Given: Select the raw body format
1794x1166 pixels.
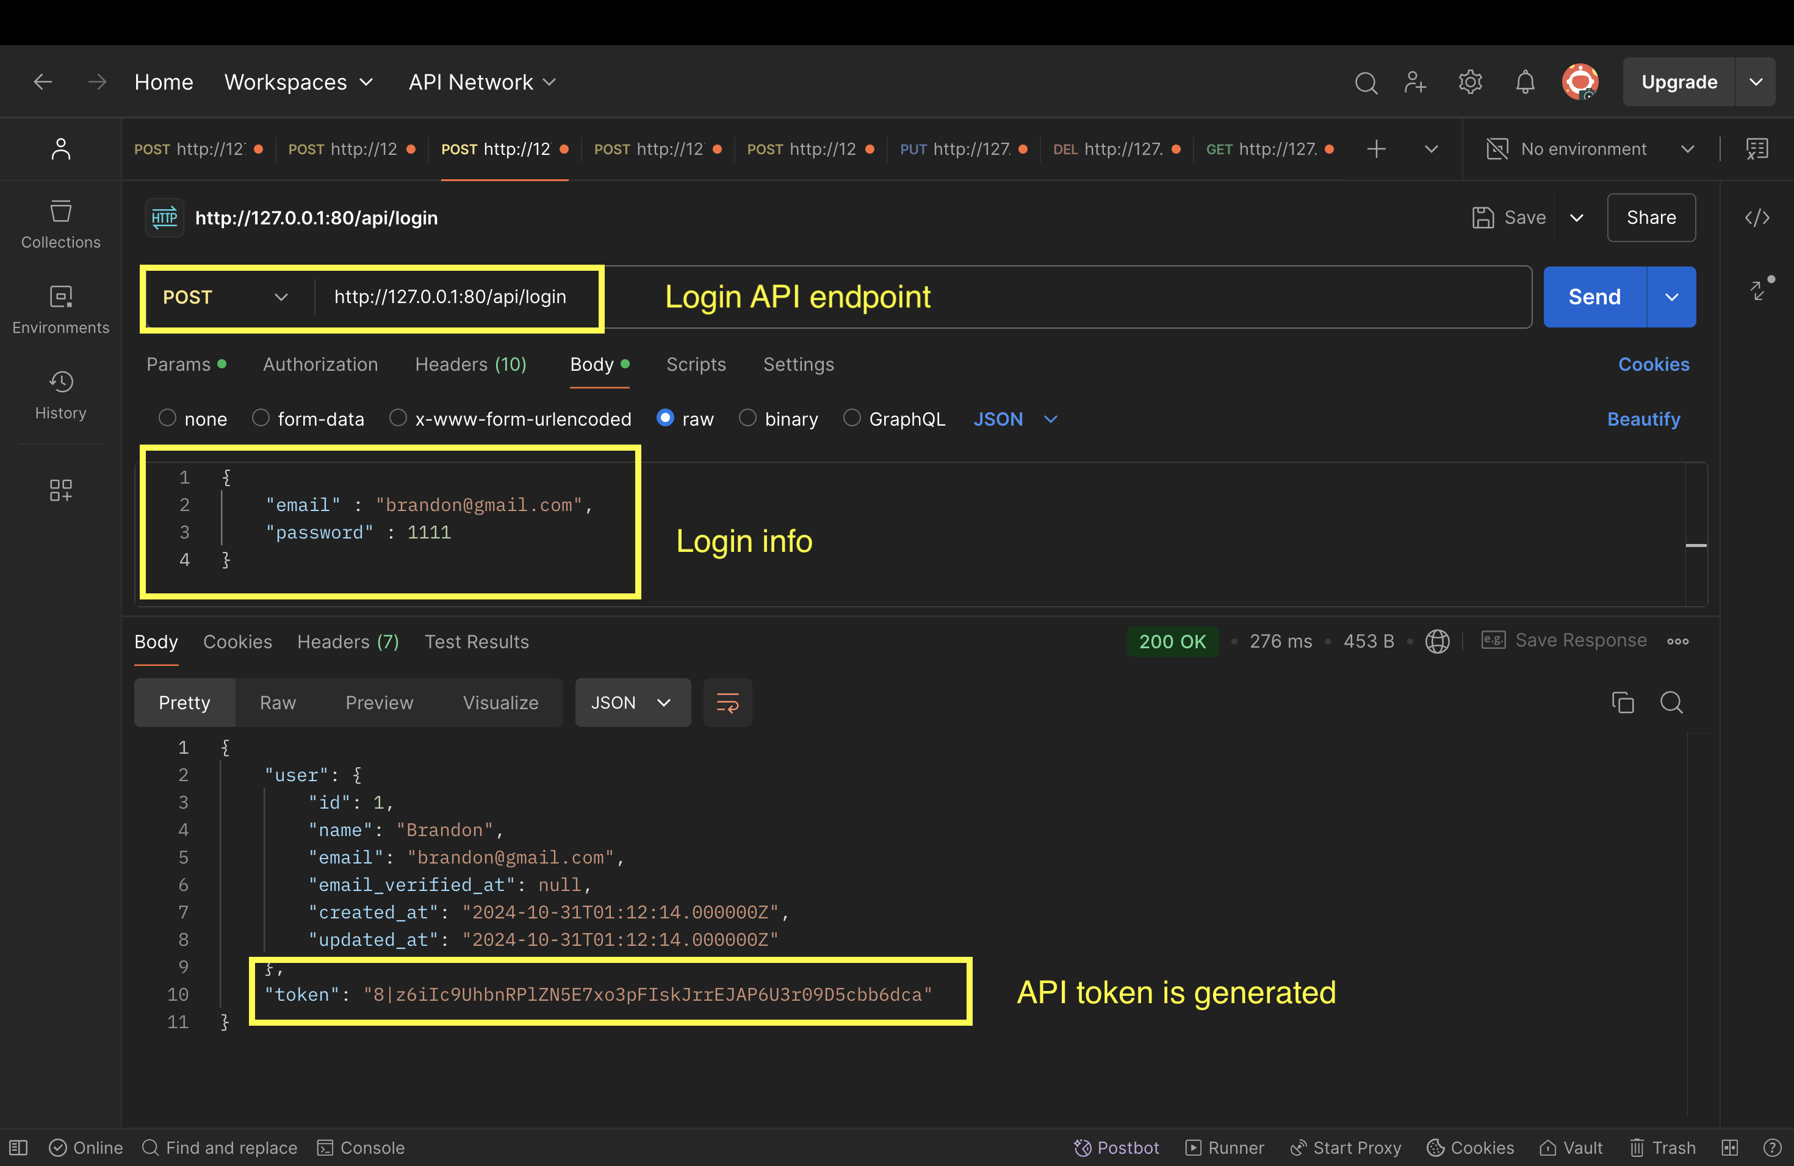Looking at the screenshot, I should click(666, 419).
